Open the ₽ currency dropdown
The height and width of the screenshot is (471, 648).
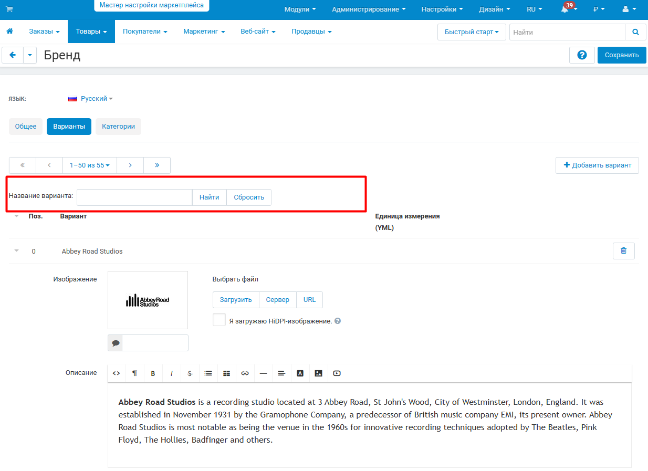point(599,9)
